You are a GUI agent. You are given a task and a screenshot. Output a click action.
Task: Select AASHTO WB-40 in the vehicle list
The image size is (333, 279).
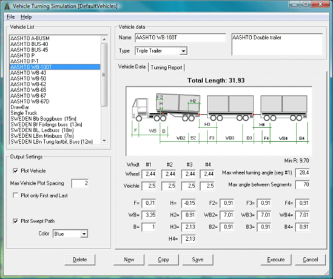coord(55,73)
